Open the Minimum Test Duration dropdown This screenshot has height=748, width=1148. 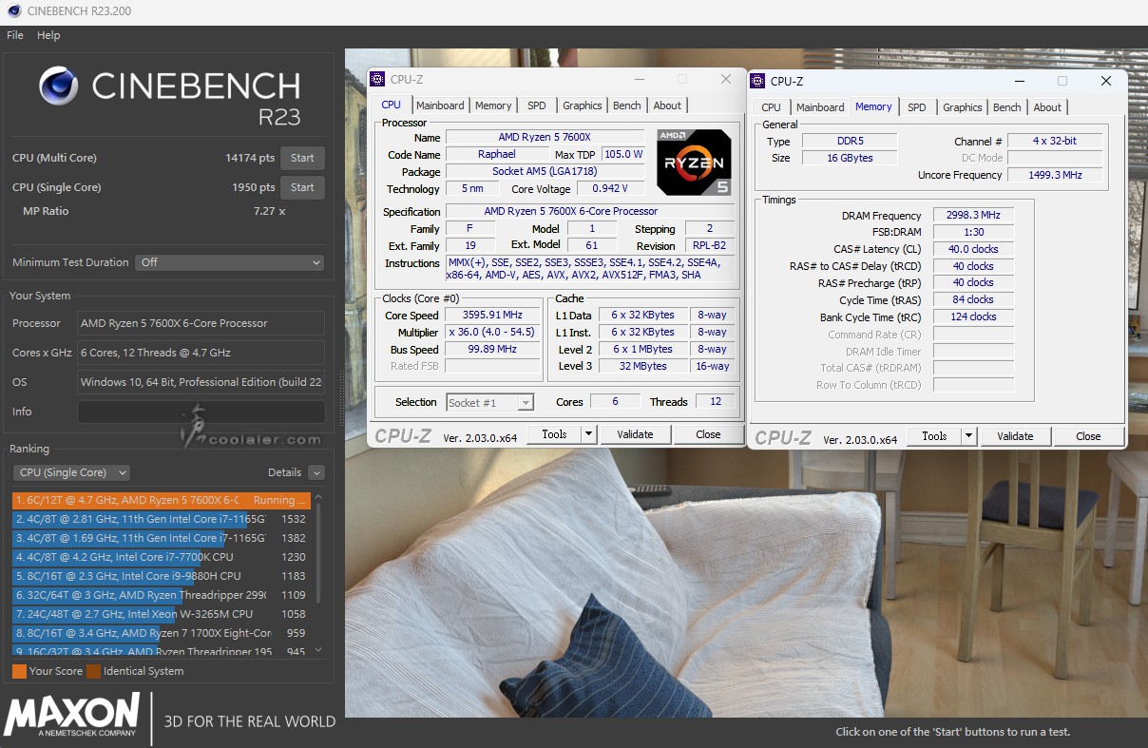pyautogui.click(x=230, y=262)
